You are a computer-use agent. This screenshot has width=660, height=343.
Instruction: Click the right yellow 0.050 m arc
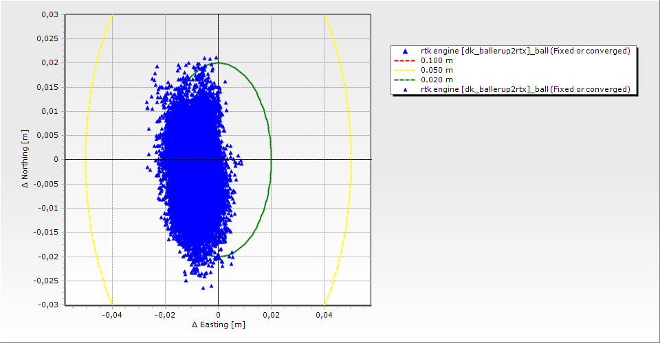[x=351, y=160]
